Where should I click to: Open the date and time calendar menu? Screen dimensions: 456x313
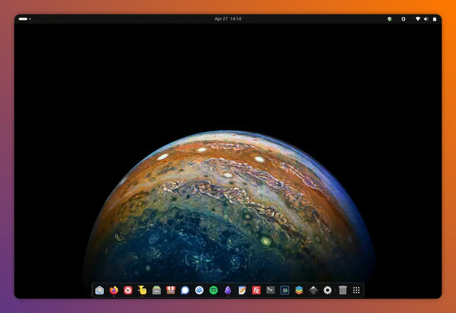coord(228,19)
